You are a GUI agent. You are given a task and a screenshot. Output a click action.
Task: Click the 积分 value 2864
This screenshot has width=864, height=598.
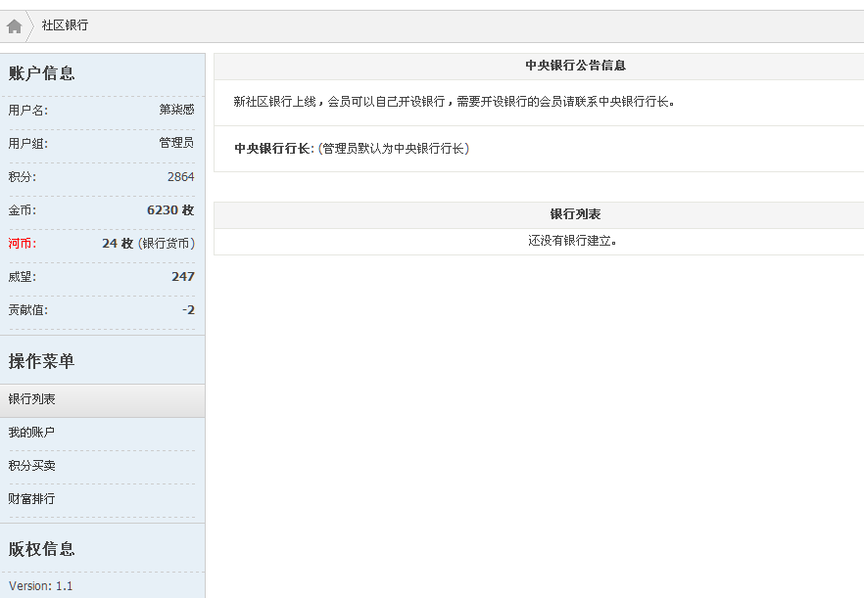(x=180, y=177)
